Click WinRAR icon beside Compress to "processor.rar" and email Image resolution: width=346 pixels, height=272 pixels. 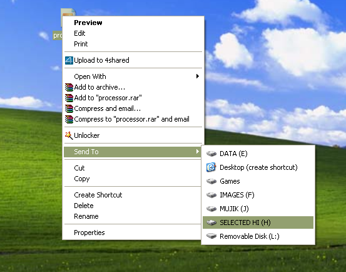[x=69, y=119]
